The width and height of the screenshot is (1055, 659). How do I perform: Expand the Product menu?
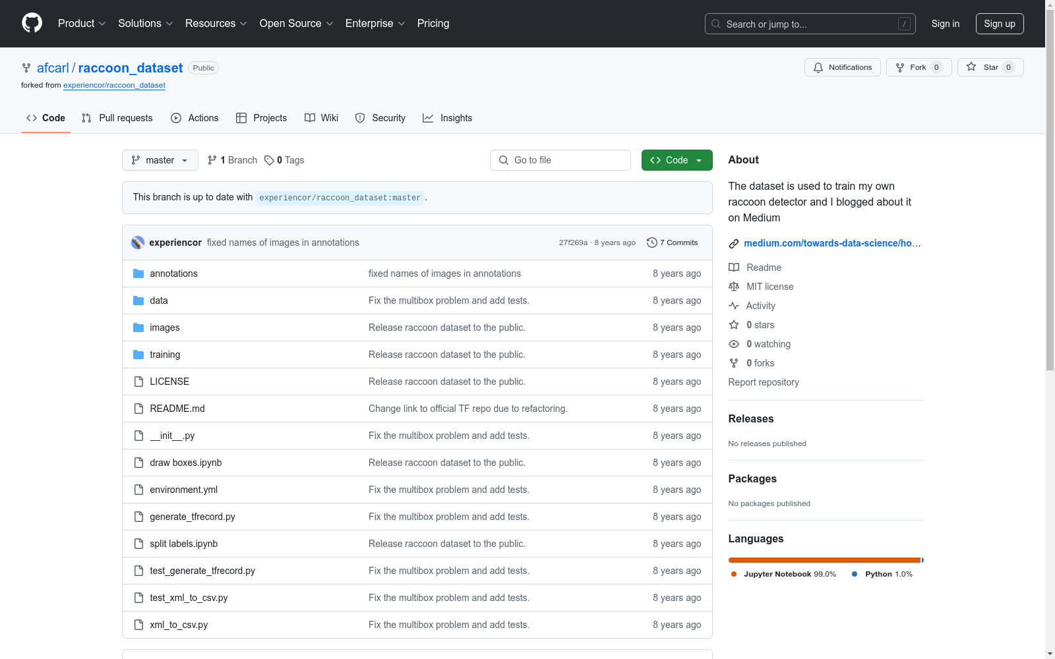tap(82, 24)
